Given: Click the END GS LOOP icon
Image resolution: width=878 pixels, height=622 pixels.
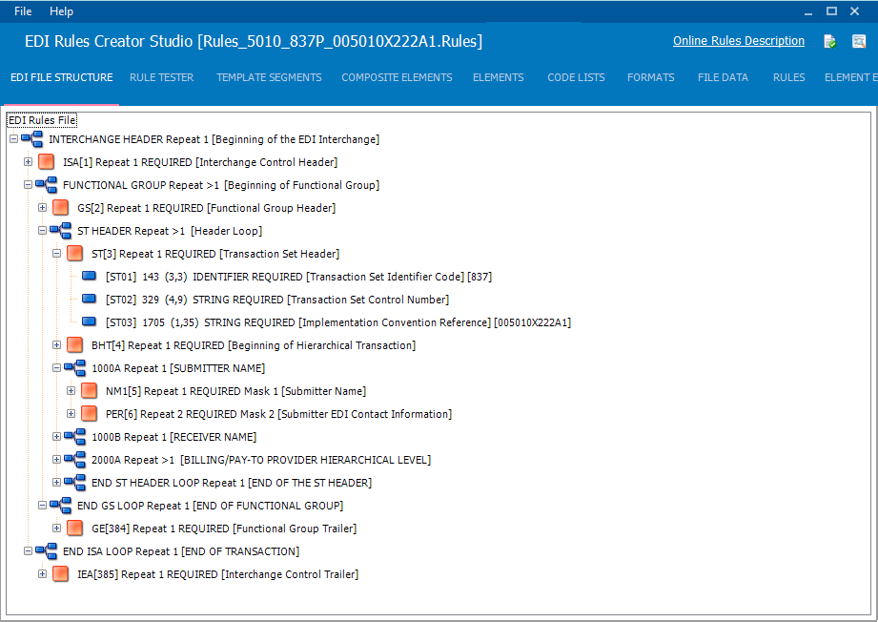Looking at the screenshot, I should pos(60,506).
